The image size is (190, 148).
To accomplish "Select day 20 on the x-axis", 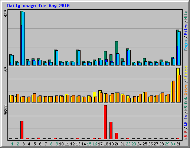I will click(117, 144).
